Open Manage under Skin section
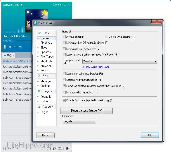 tap(46, 81)
